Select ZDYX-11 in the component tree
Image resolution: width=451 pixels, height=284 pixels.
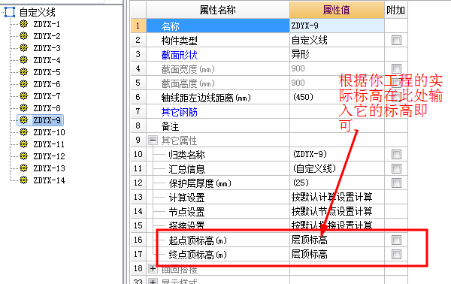[49, 144]
